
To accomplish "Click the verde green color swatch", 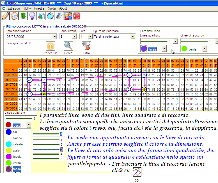I will click(x=184, y=49).
